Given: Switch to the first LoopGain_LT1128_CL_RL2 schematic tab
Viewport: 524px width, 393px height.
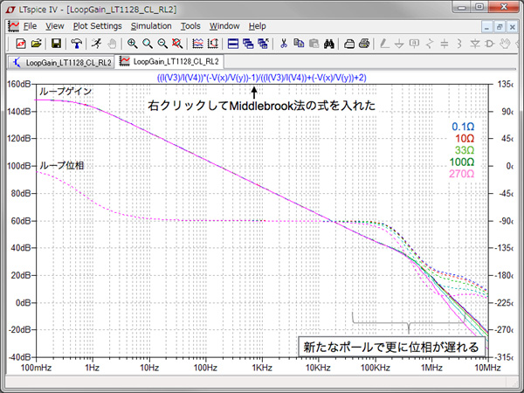Looking at the screenshot, I should coord(61,62).
